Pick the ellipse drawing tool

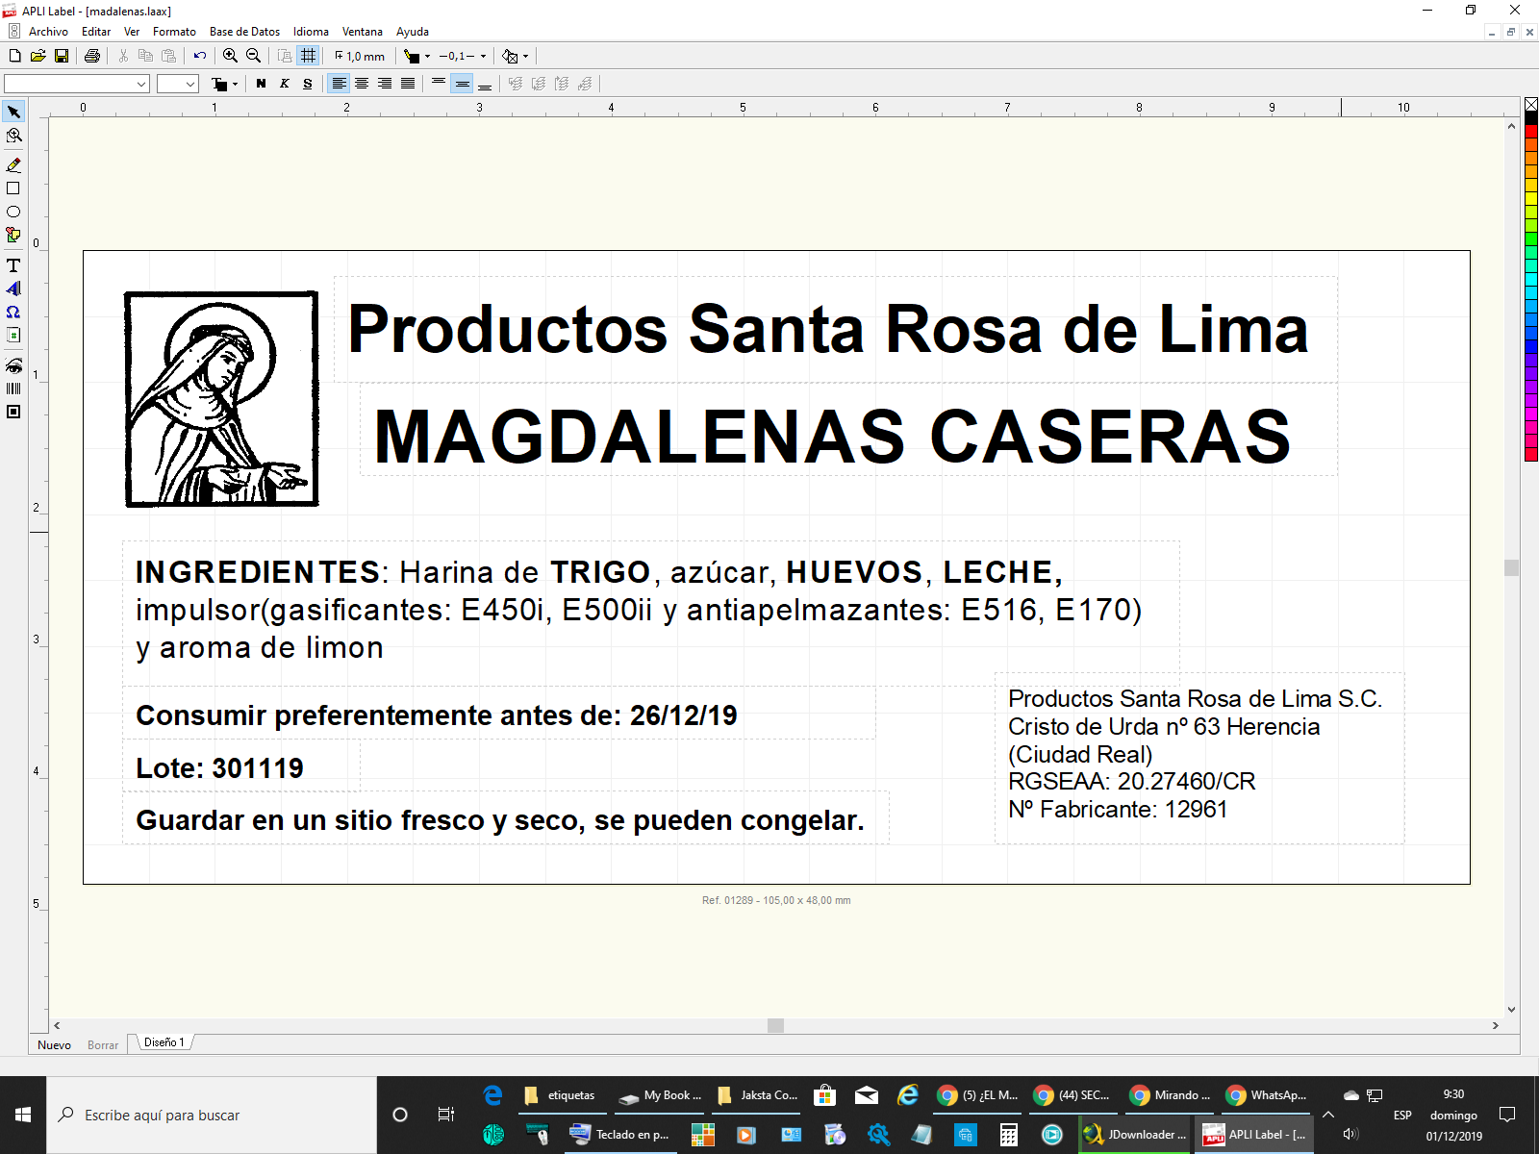tap(13, 212)
